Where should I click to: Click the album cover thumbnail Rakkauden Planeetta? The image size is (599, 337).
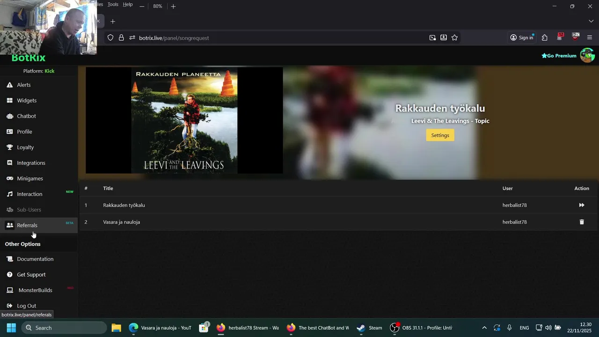coord(184,120)
